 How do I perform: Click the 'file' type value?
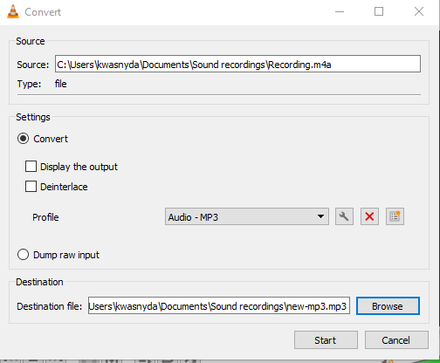click(x=60, y=84)
